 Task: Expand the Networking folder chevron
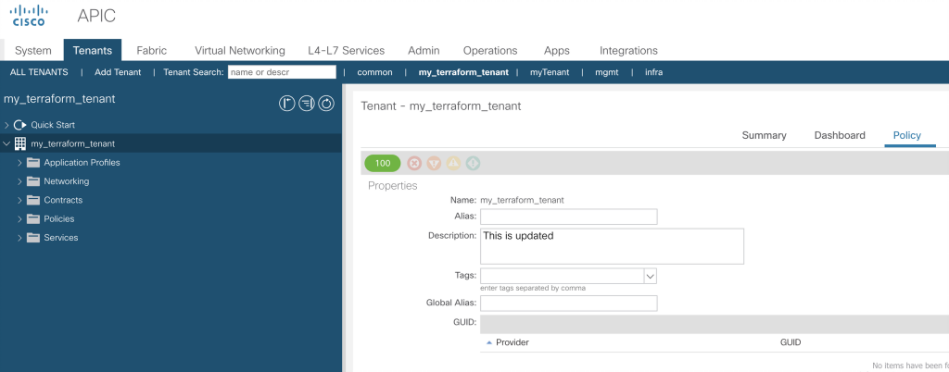19,181
